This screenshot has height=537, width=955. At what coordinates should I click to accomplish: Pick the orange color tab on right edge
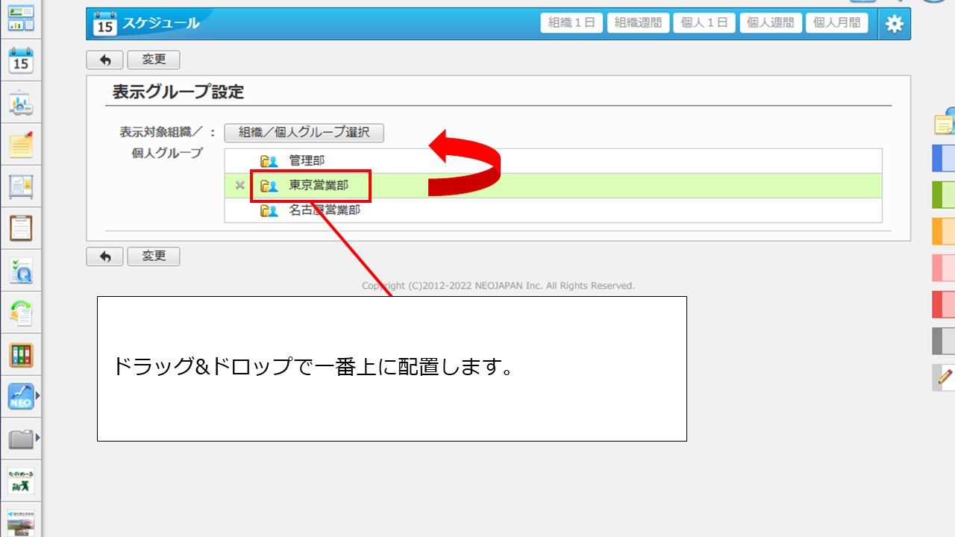coord(944,231)
